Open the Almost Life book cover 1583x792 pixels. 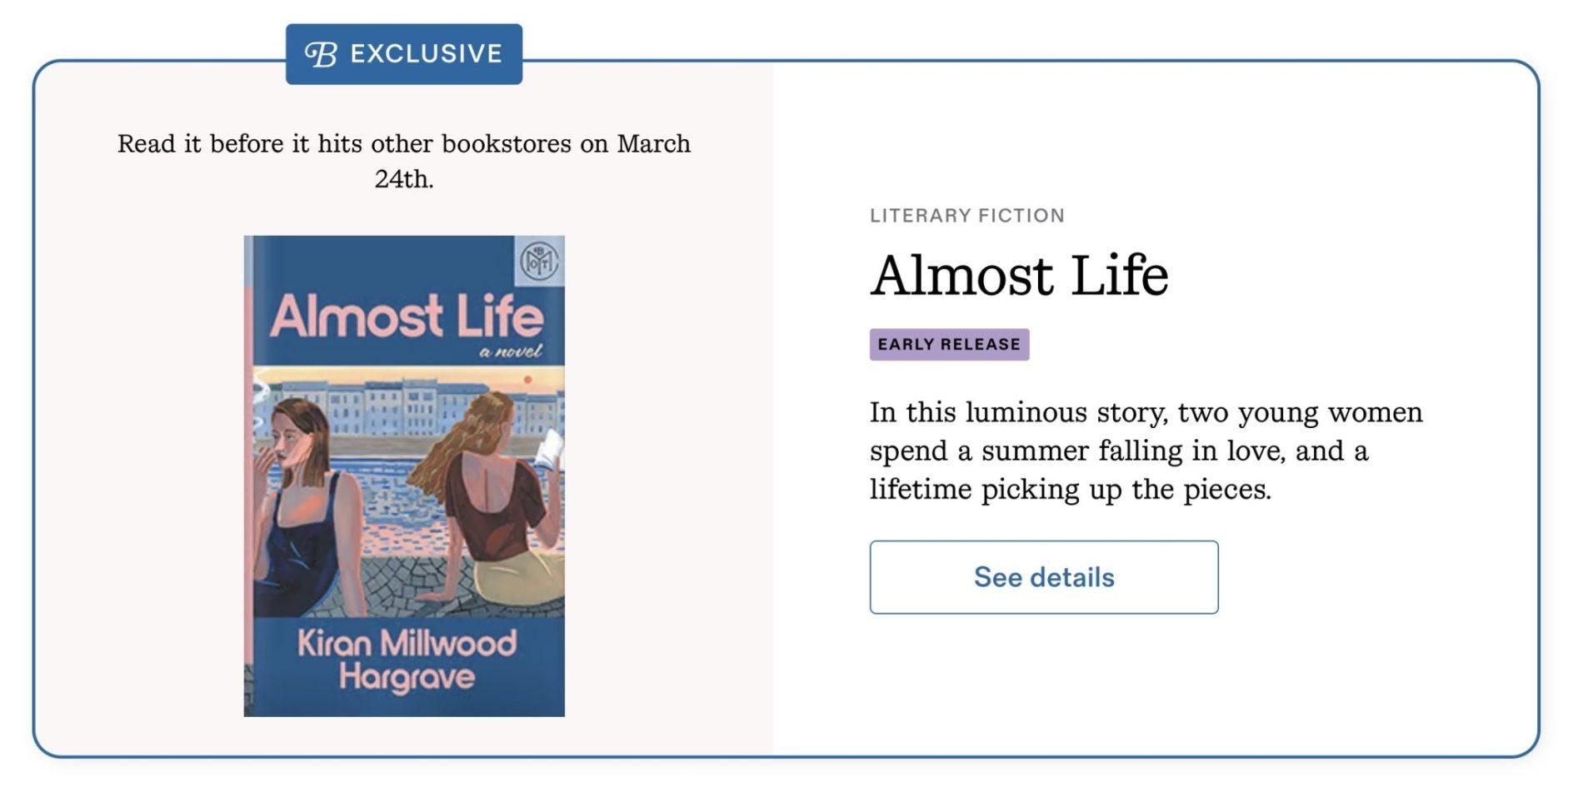pos(404,476)
